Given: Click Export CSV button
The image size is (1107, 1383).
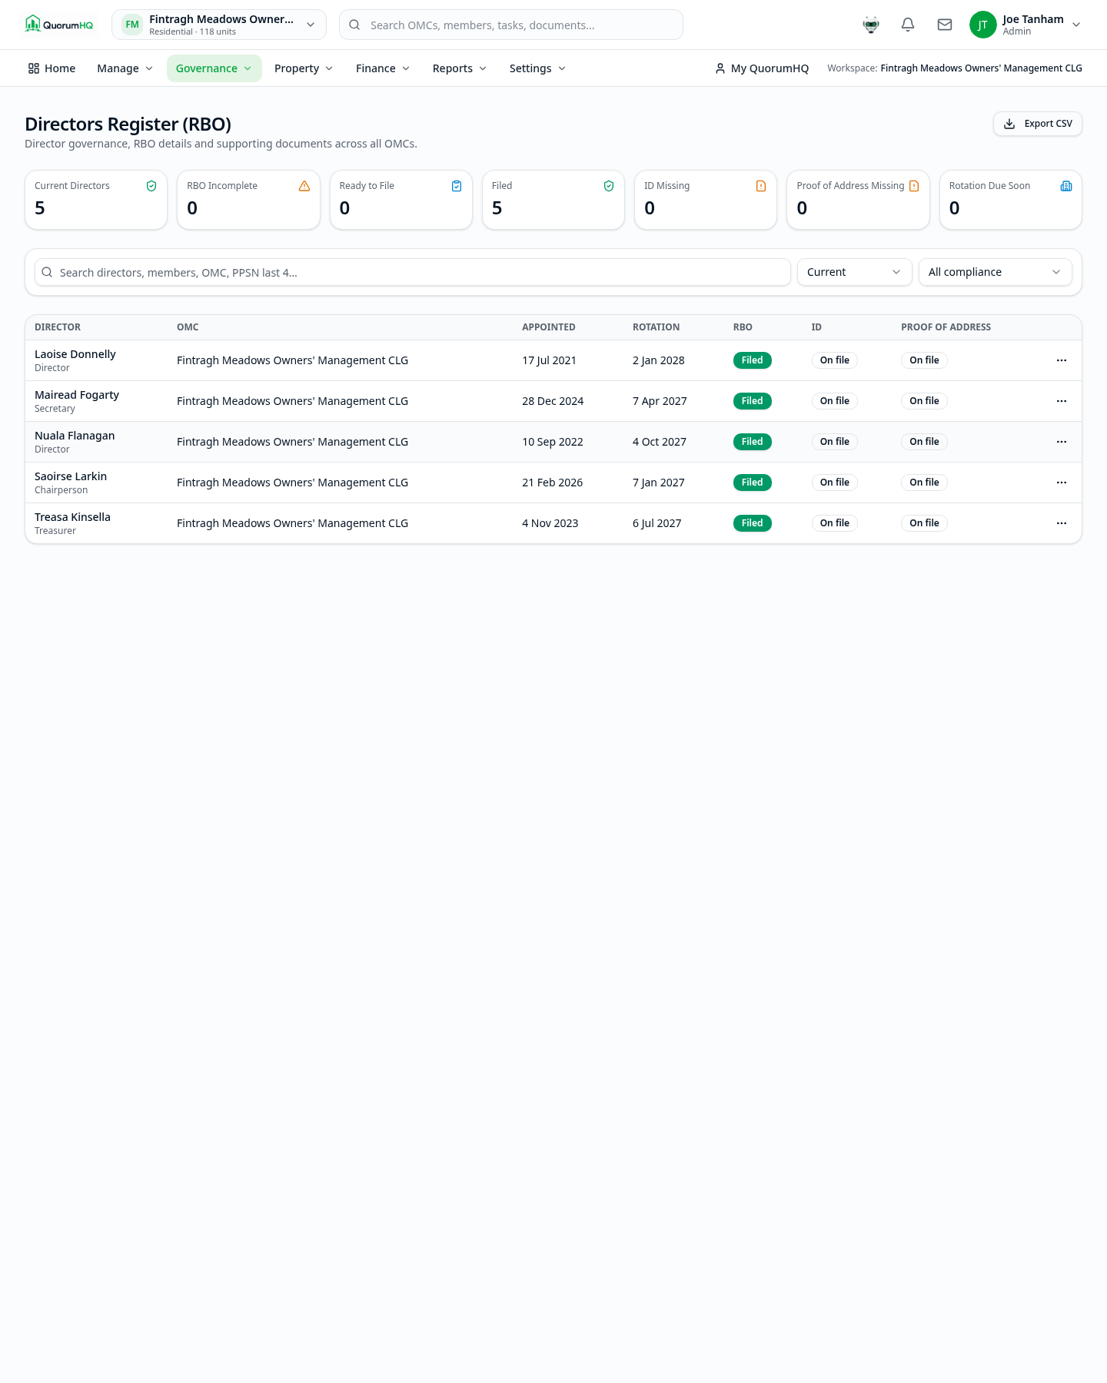Looking at the screenshot, I should coord(1038,124).
